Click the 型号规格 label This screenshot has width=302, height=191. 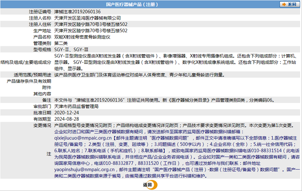(x=42, y=50)
